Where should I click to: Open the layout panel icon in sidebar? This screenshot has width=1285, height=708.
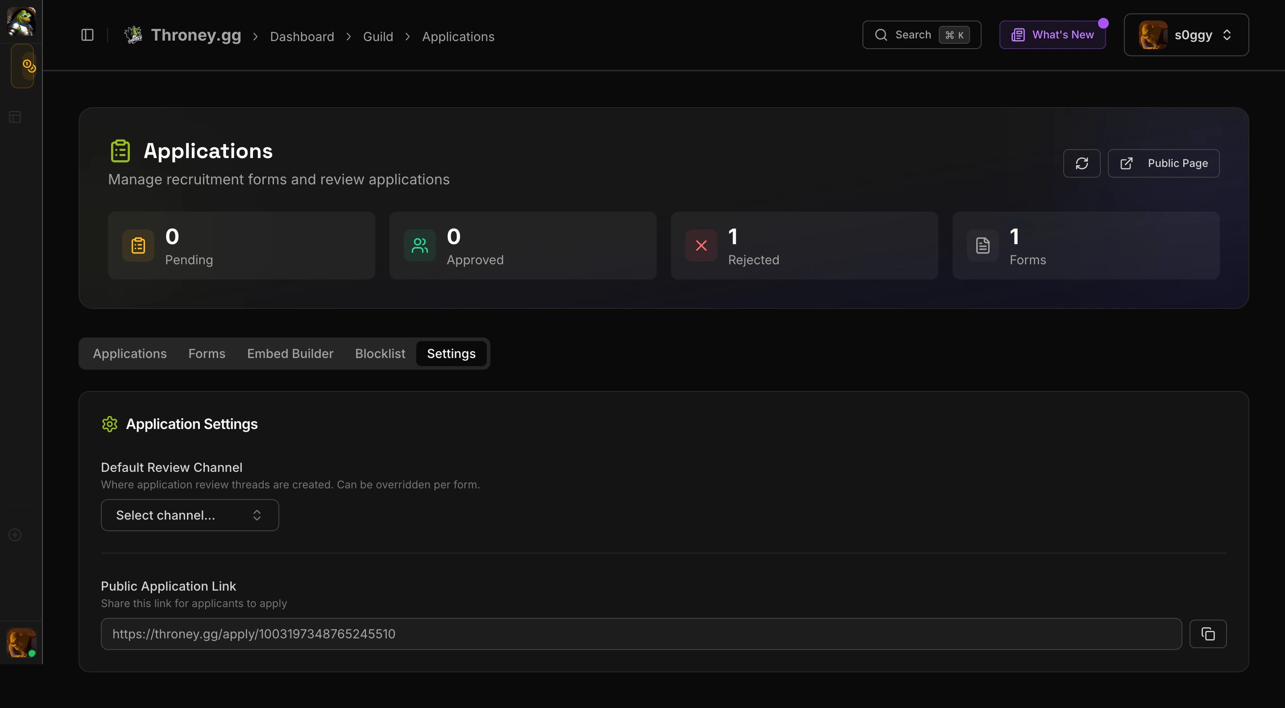click(x=15, y=117)
